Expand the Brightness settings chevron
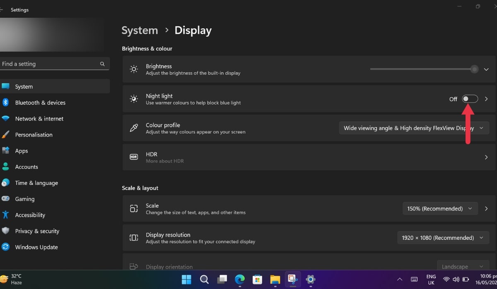The width and height of the screenshot is (497, 289). coord(486,69)
